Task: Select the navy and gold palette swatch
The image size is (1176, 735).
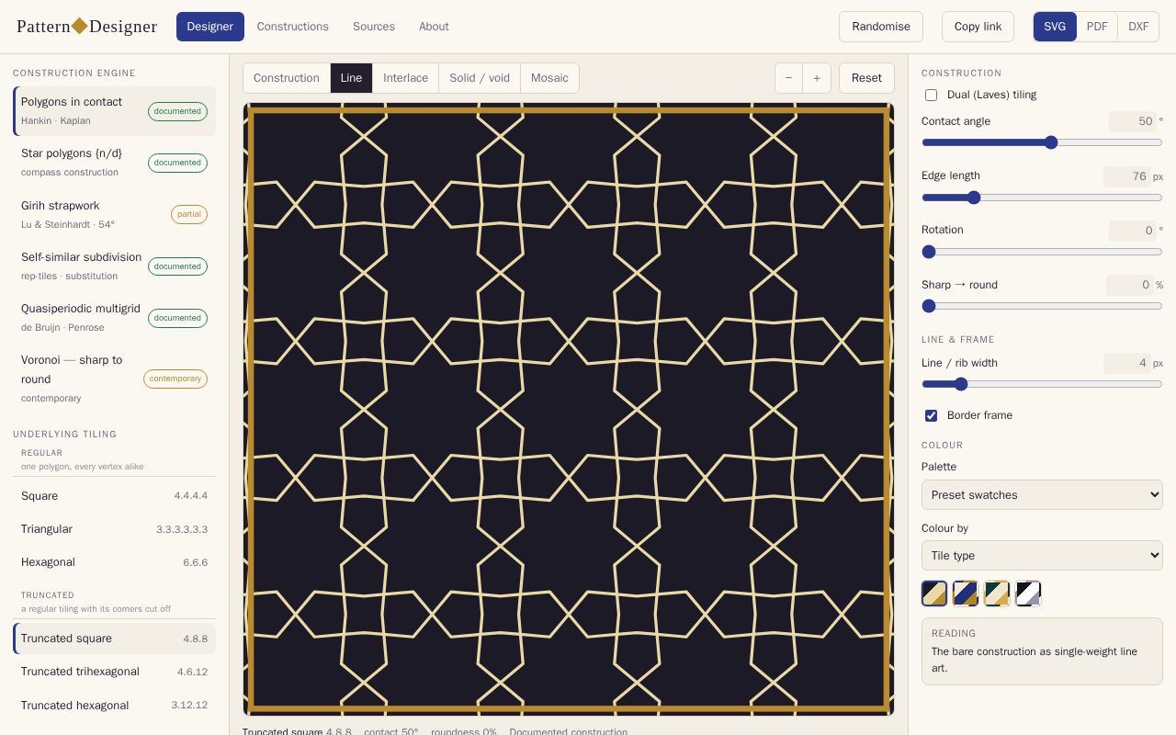Action: tap(966, 594)
